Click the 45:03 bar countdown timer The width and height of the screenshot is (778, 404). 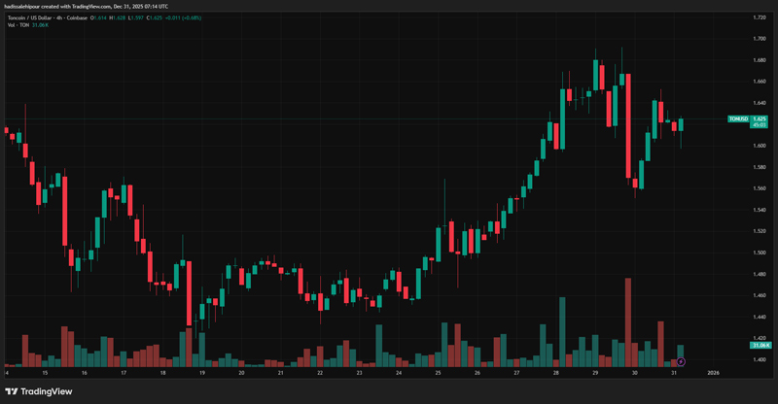[760, 125]
